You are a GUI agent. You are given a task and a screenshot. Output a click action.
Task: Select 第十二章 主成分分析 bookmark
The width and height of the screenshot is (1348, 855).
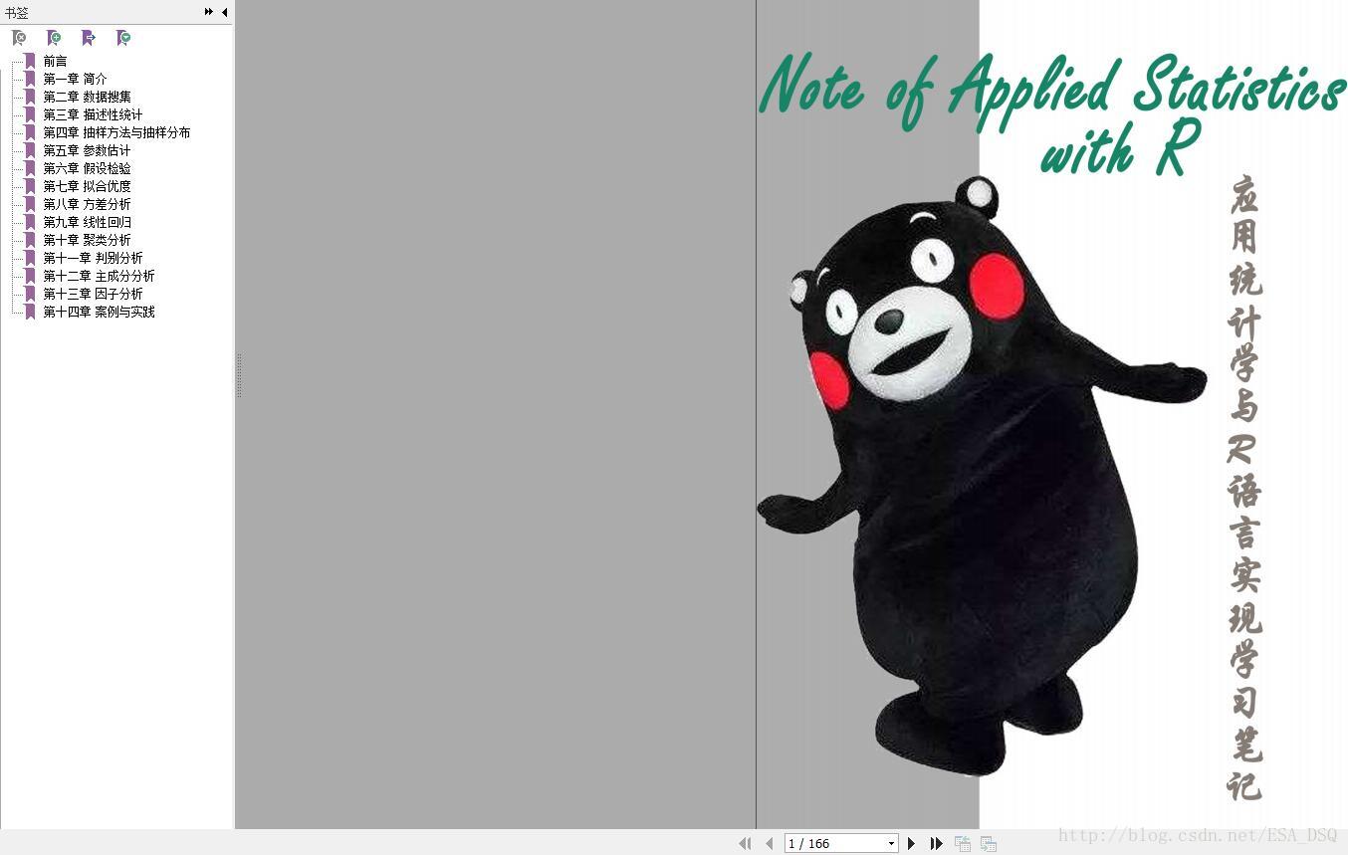tap(99, 276)
